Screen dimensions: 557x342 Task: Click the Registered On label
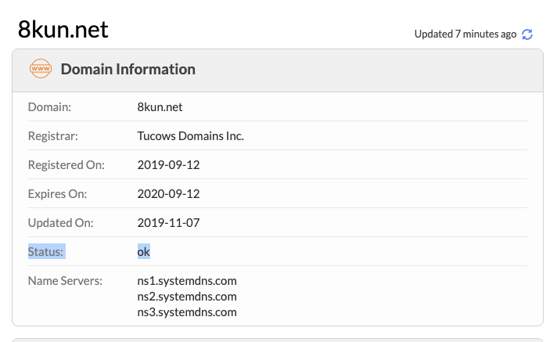tap(66, 165)
